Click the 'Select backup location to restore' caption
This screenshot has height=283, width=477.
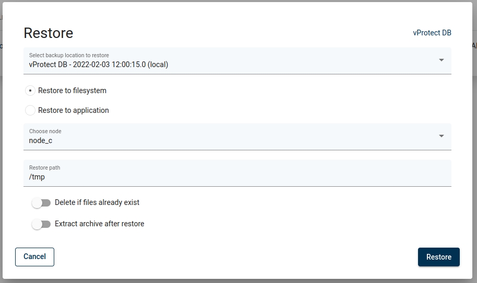tap(69, 55)
